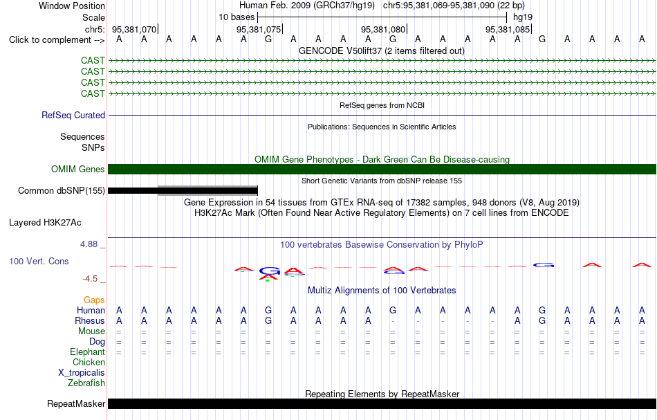Open the OMIM Genes track label
Screen dimensions: 657x420
(x=77, y=170)
